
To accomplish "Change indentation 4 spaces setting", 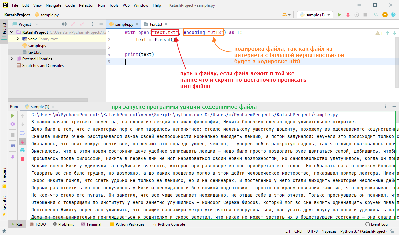I will click(x=329, y=231).
